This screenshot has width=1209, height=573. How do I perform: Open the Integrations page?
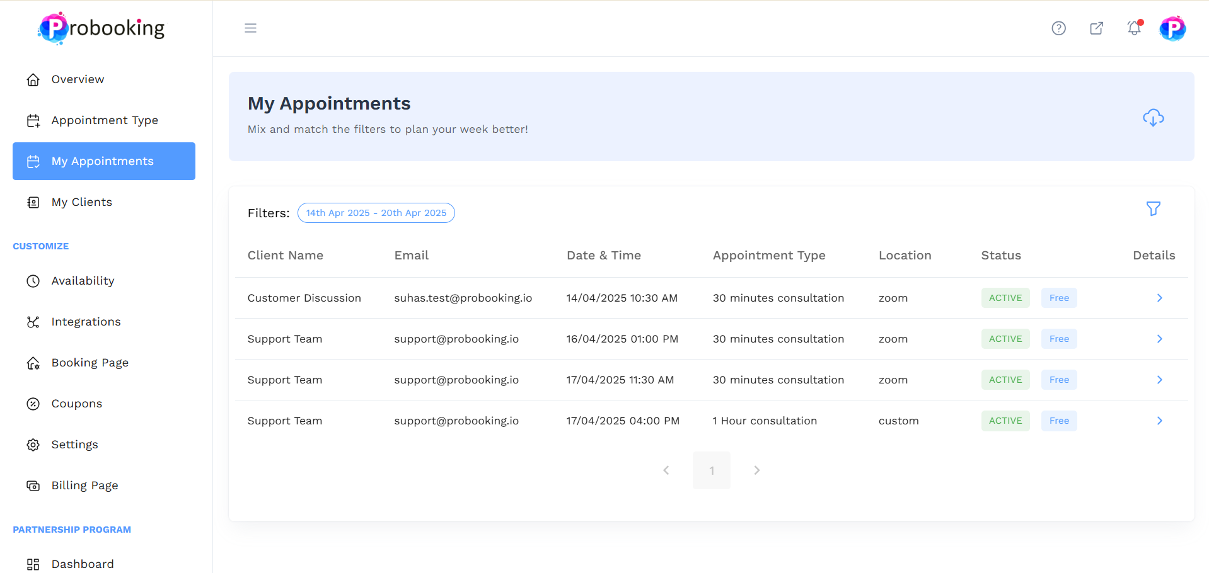(x=86, y=322)
